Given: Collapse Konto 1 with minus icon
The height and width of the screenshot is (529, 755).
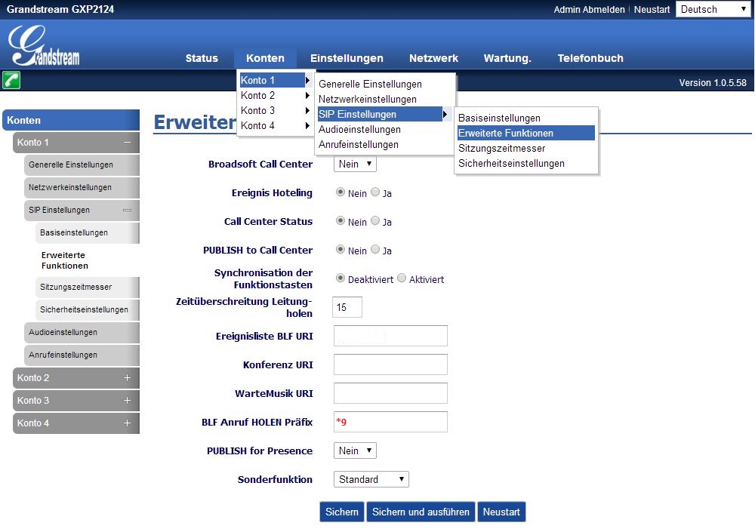Looking at the screenshot, I should (x=127, y=143).
